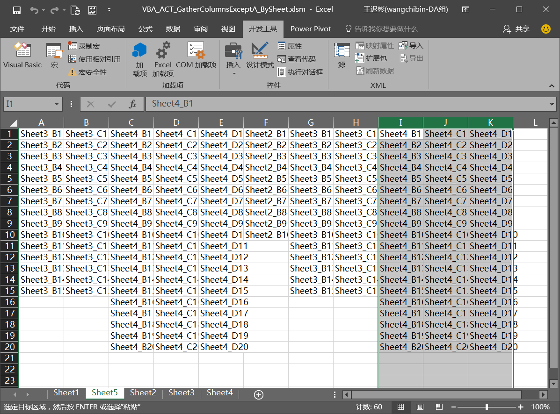Open the Name Box dropdown
Viewport: 560px width, 414px height.
coord(57,104)
